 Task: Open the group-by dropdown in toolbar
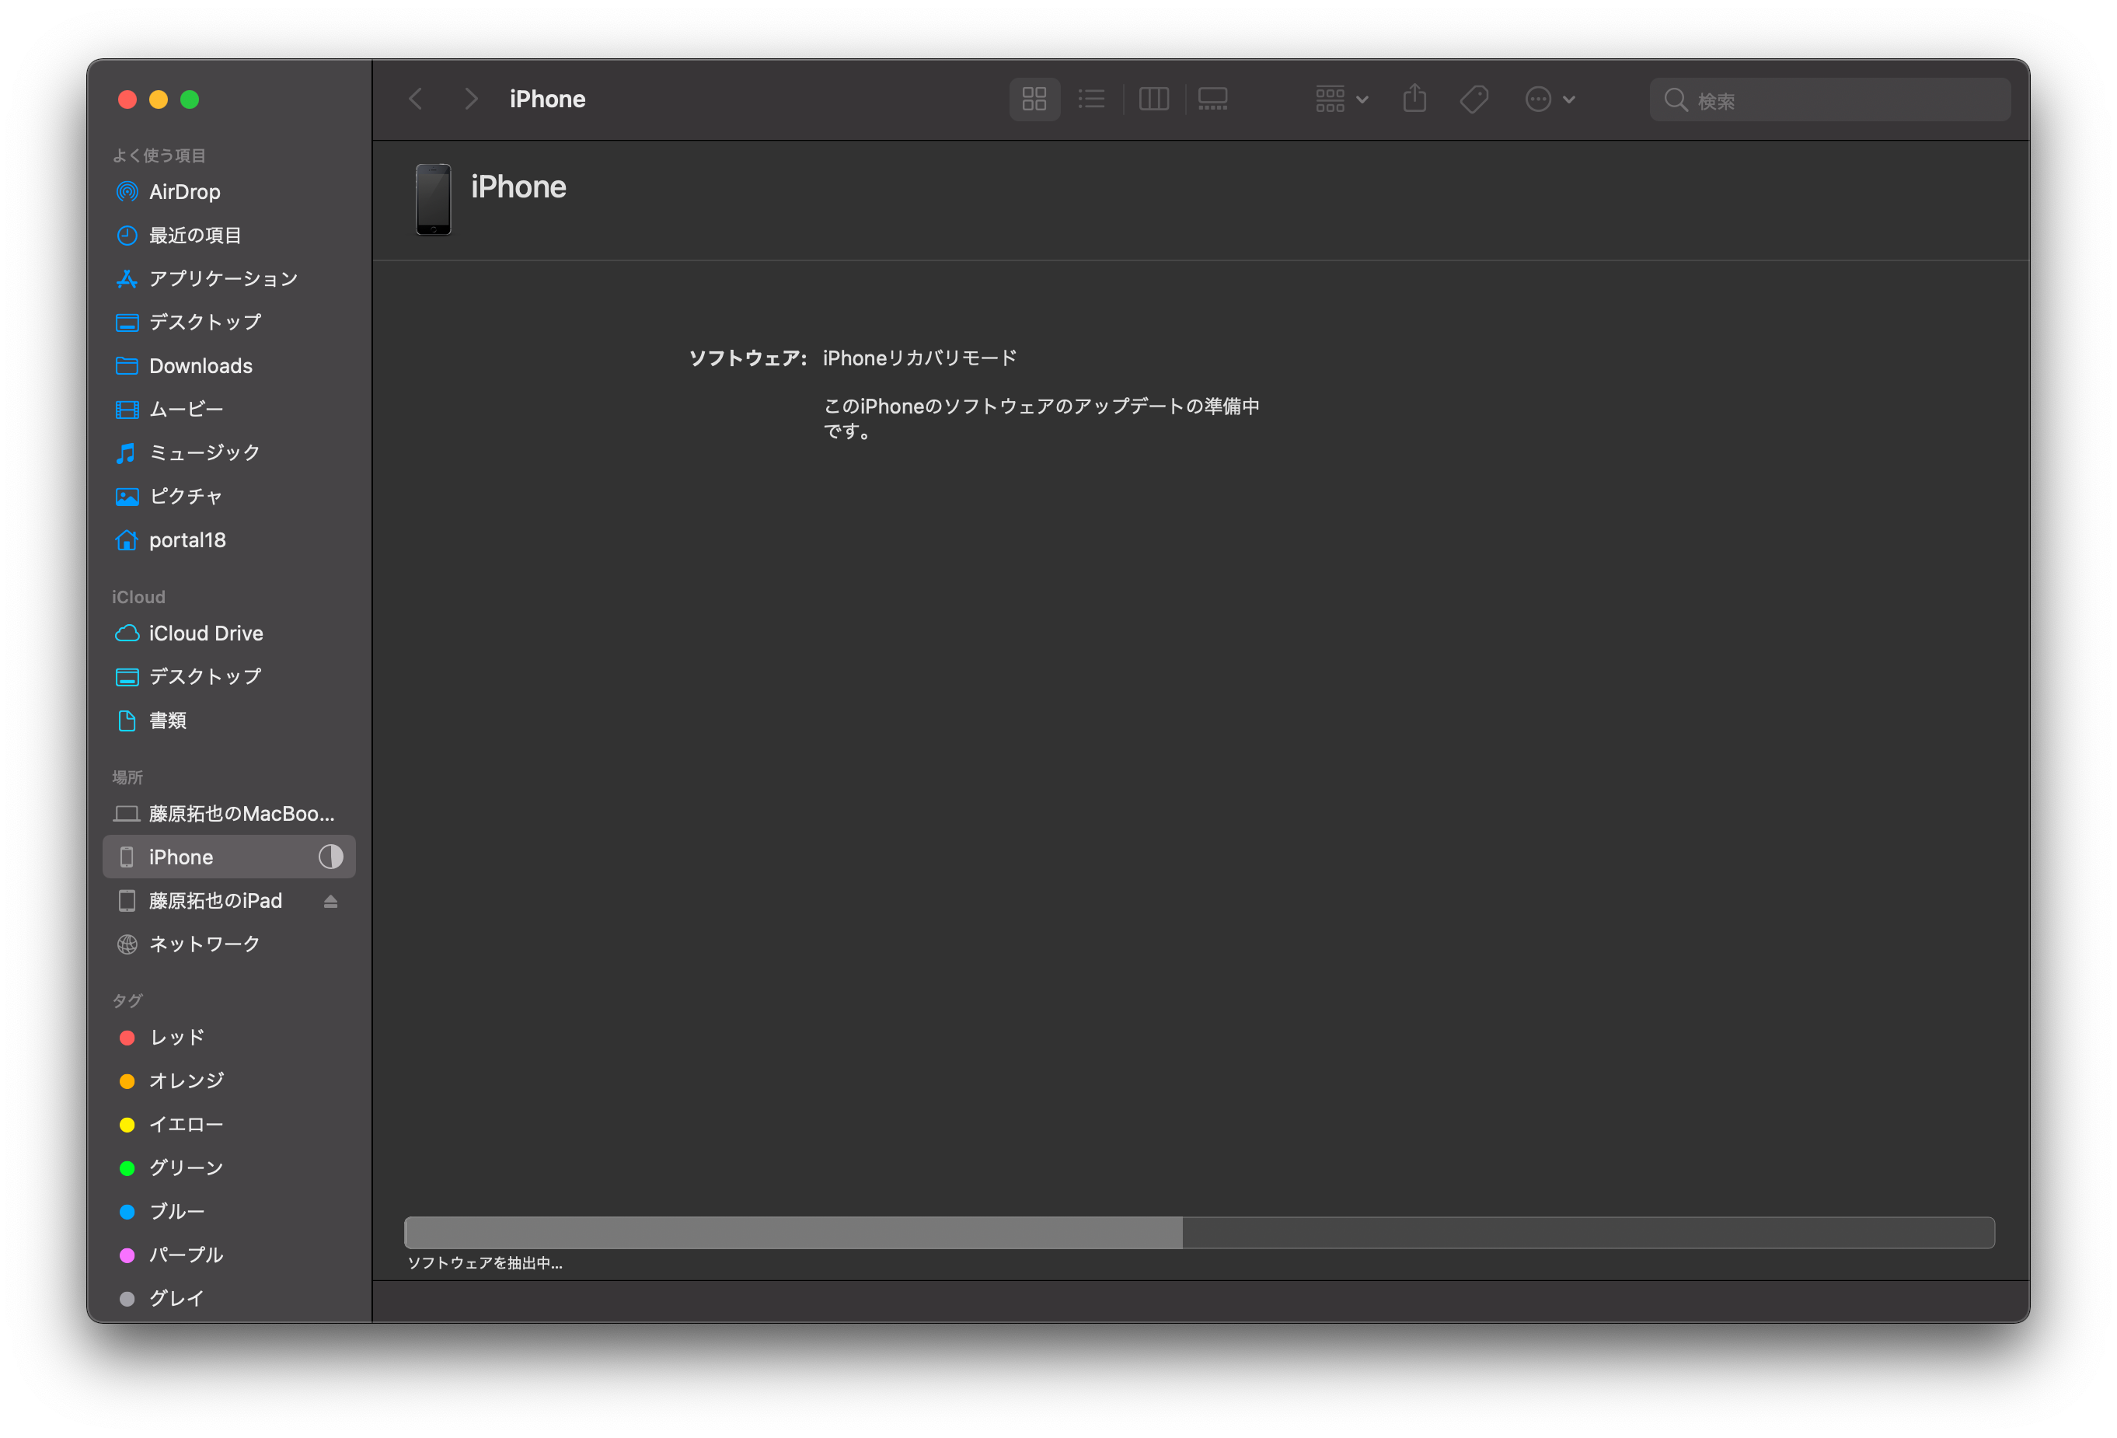1341,99
